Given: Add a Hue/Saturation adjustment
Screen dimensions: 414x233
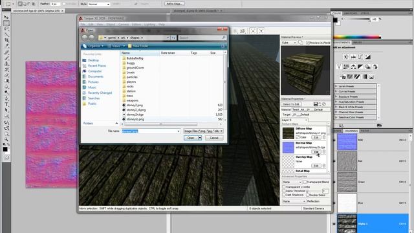Looking at the screenshot, I should click(x=346, y=67).
